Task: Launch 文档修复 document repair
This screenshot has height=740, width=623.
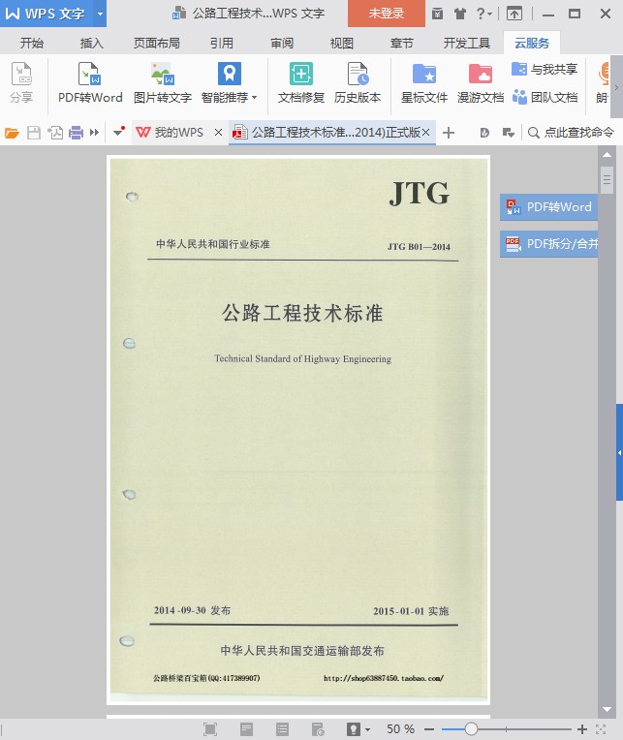Action: 300,83
